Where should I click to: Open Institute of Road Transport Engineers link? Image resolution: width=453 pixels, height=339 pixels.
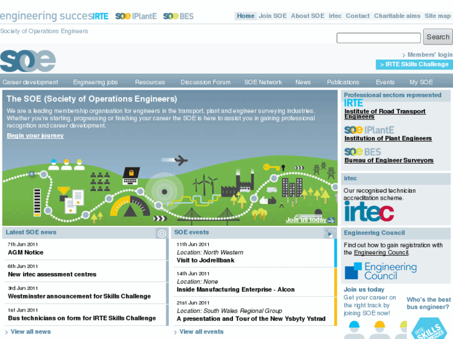point(384,114)
